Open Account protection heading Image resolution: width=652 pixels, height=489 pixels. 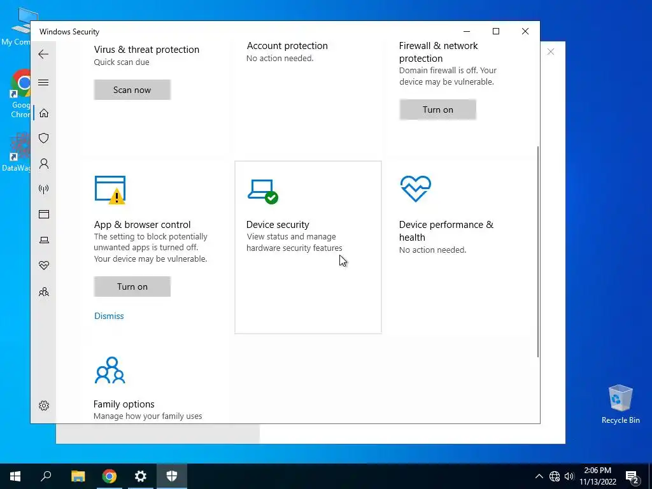tap(287, 46)
